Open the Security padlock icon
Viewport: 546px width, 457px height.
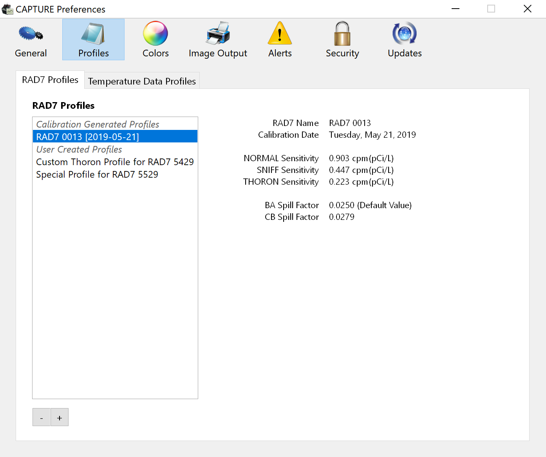342,34
